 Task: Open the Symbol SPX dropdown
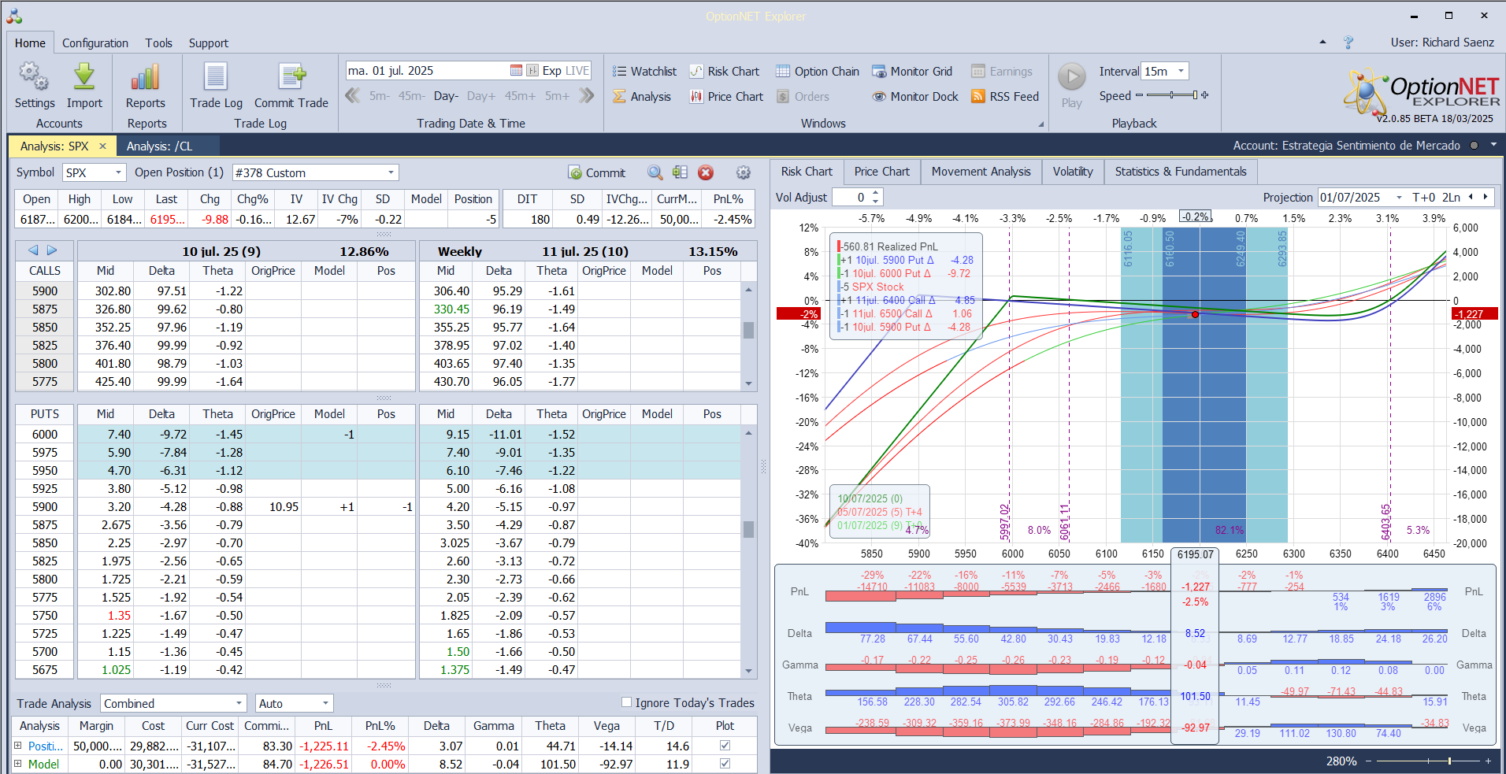coord(118,172)
